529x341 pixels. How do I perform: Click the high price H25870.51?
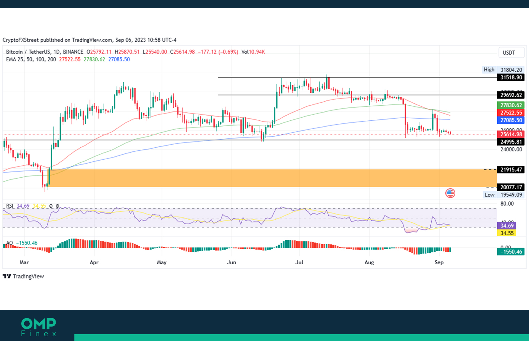point(127,52)
